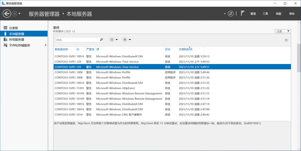Click the forward navigation arrow
The image size is (301, 151).
point(14,14)
